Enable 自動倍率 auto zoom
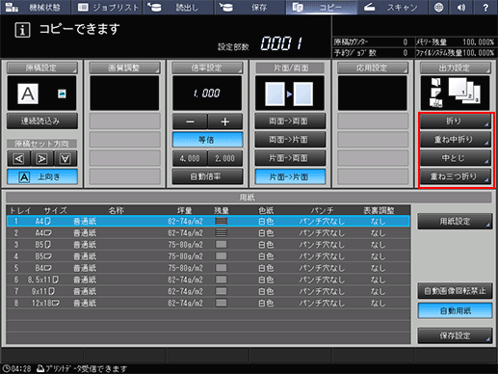 coord(207,176)
